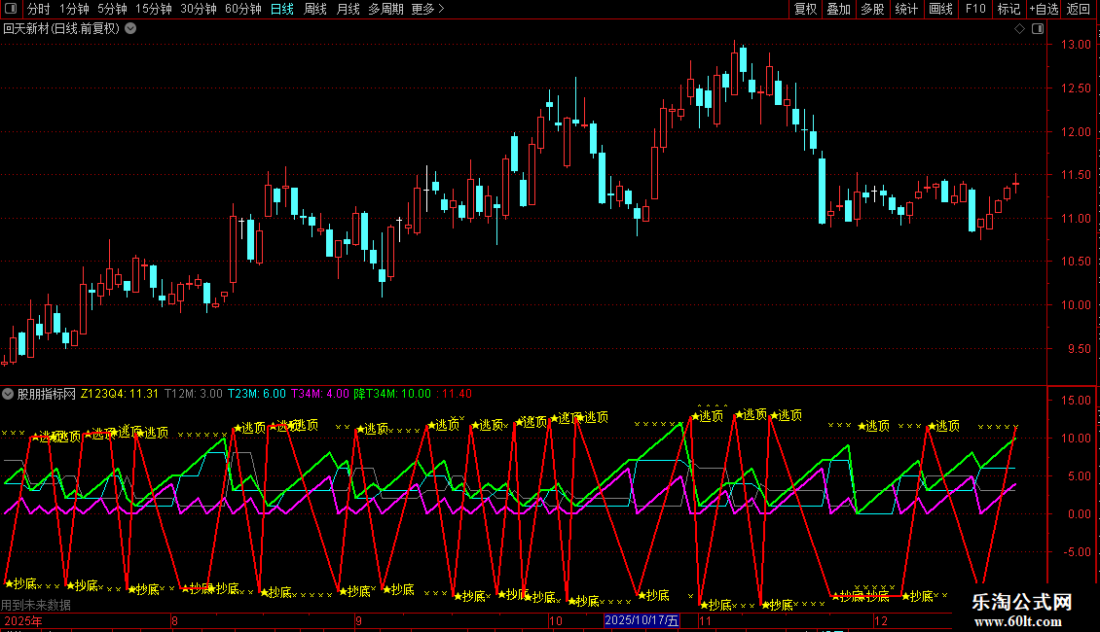Click month 9 on the time axis
Screen dimensions: 1100x632
coord(358,620)
